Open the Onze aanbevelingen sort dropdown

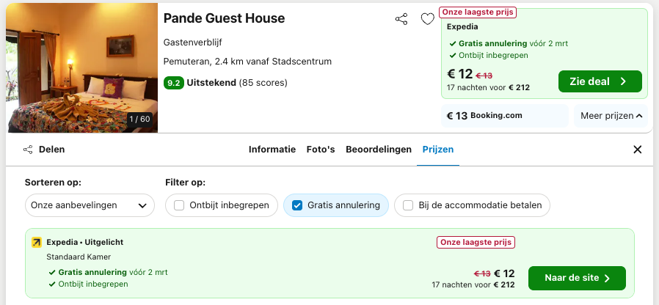click(x=90, y=205)
